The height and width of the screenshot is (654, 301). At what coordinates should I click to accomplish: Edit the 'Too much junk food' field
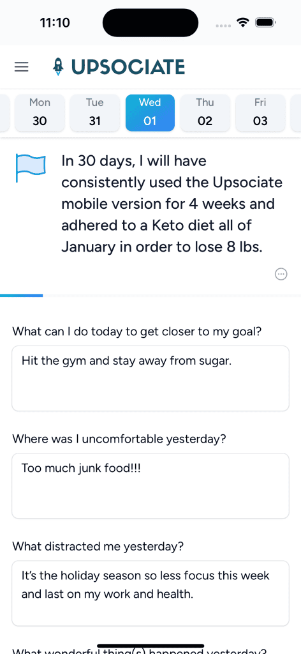pos(150,486)
